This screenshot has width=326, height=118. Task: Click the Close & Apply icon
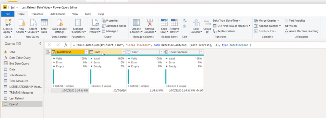(8, 23)
